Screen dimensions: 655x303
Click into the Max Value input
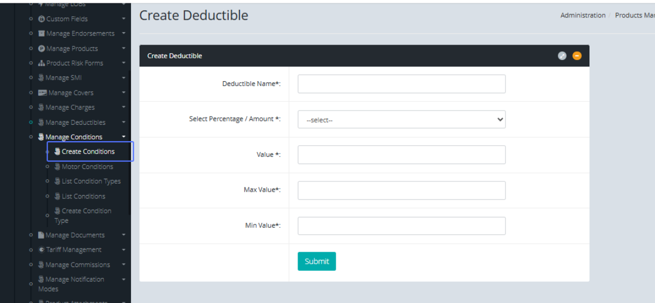tap(401, 191)
